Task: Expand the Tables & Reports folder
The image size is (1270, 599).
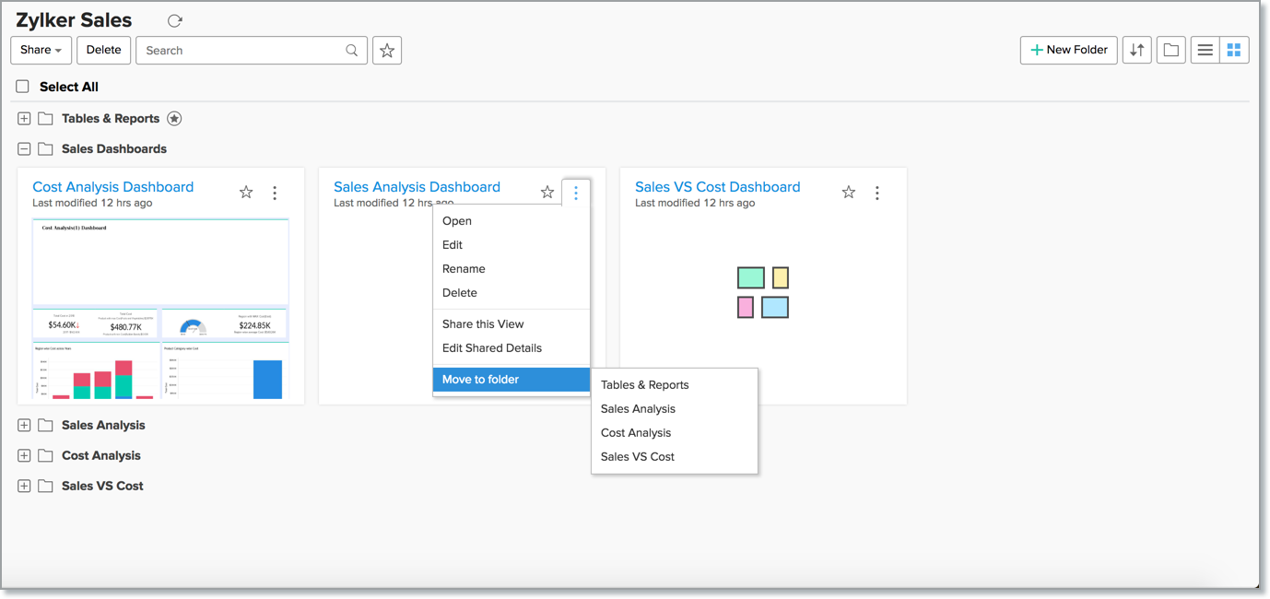Action: click(x=24, y=119)
